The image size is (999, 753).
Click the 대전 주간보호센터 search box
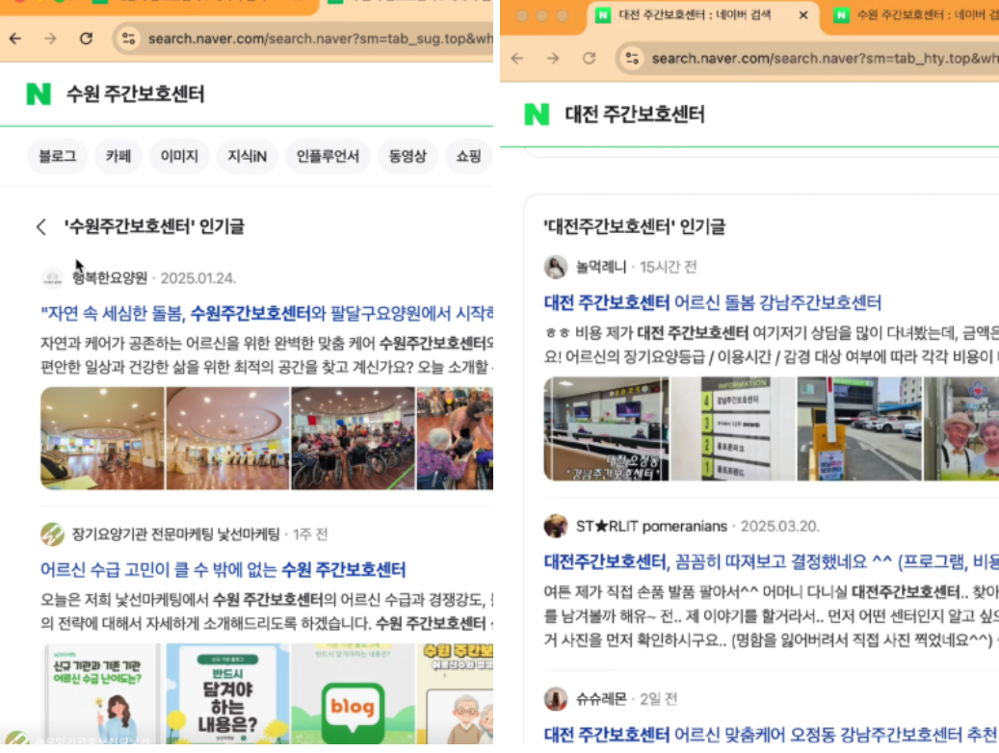(x=635, y=114)
